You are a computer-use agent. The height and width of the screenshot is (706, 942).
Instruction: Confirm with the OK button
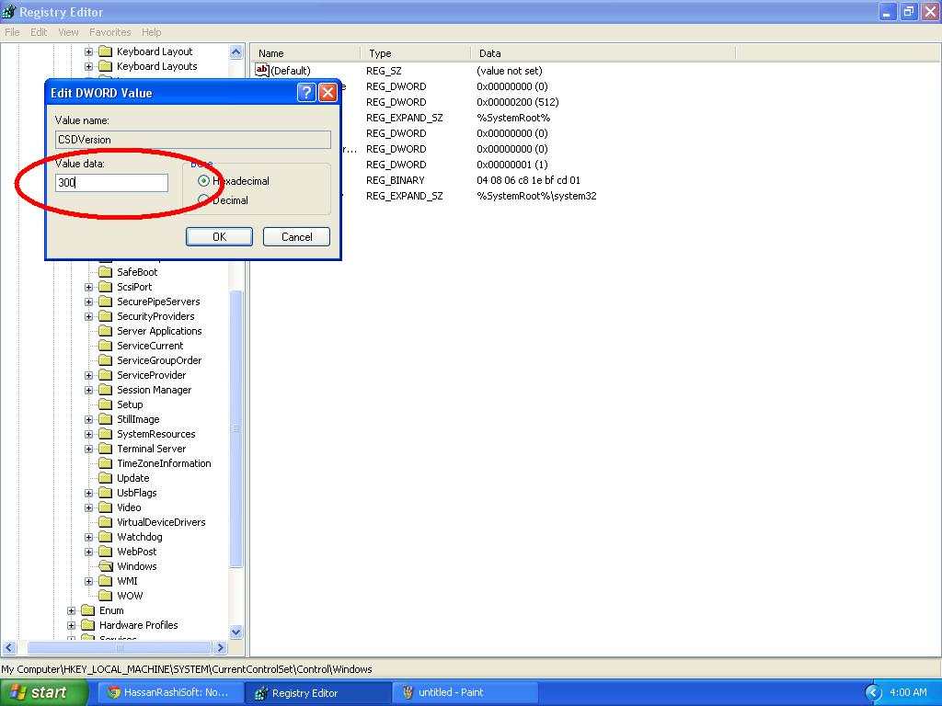pos(219,236)
